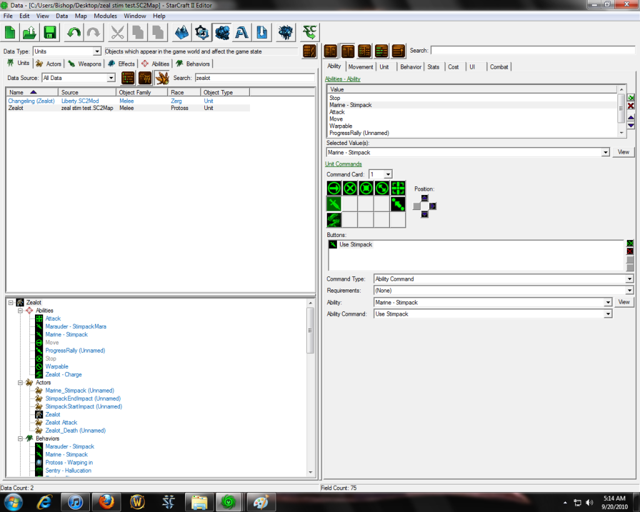640x512 pixels.
Task: Undo the last action
Action: (74, 33)
